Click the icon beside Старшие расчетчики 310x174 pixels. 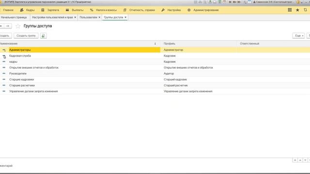(4, 85)
